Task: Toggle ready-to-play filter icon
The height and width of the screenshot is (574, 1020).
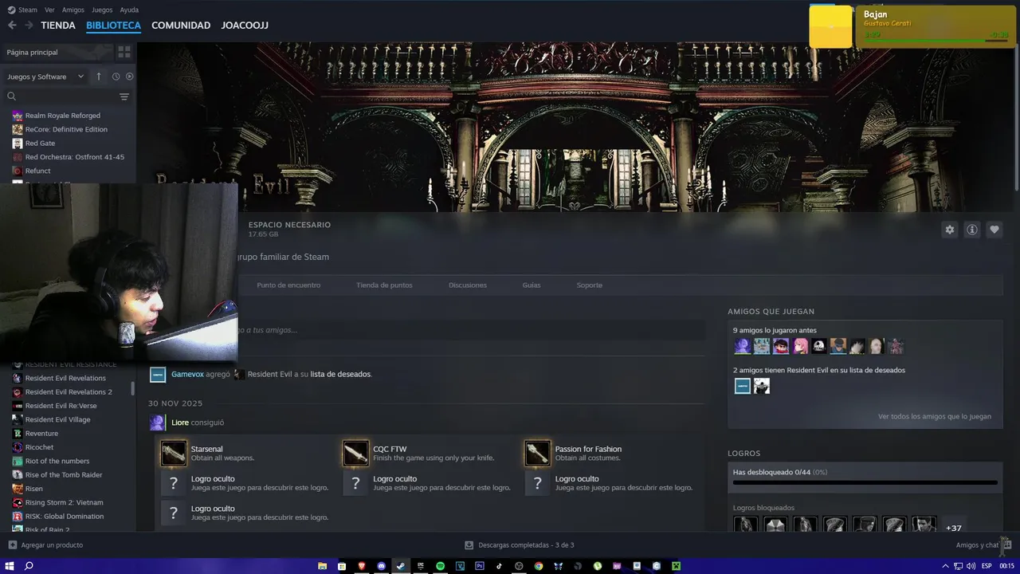Action: [130, 77]
